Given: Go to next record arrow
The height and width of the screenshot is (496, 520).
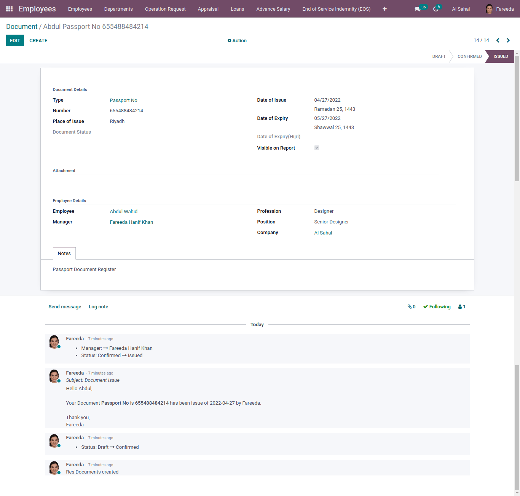Looking at the screenshot, I should 508,40.
